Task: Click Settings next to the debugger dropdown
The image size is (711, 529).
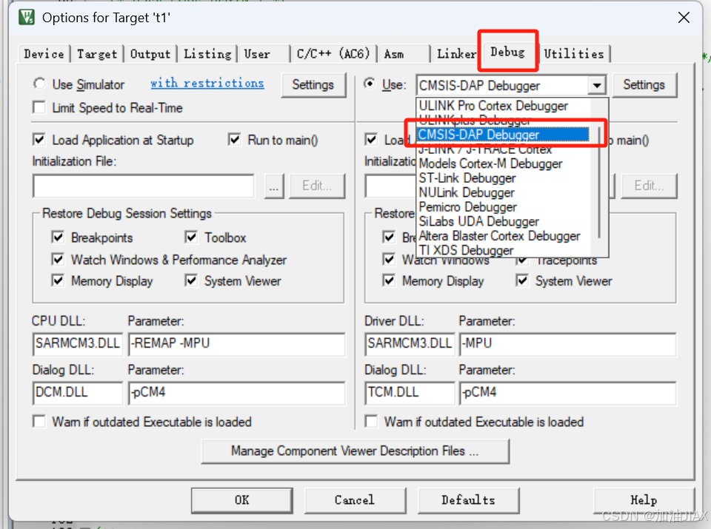Action: tap(644, 84)
